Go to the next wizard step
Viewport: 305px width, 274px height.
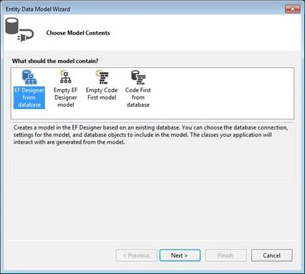pyautogui.click(x=180, y=256)
